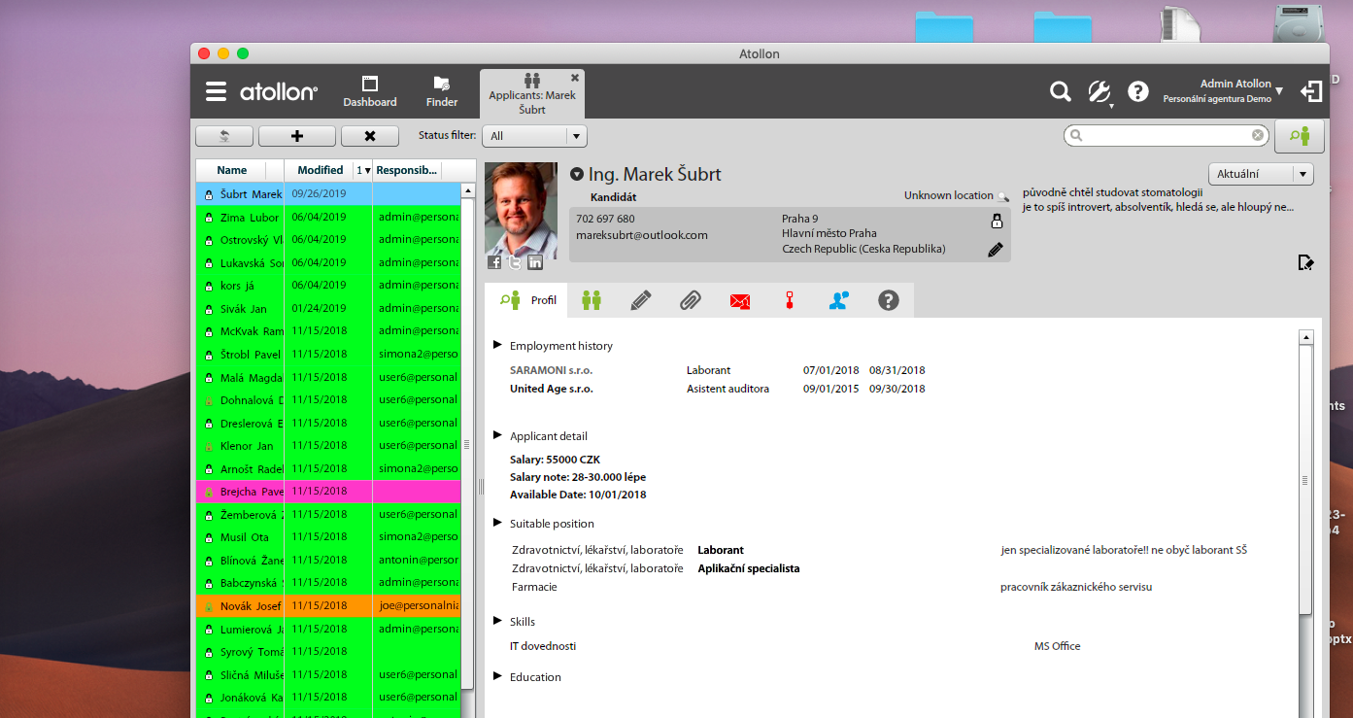
Task: Open the red envelope messages tab
Action: coord(740,300)
